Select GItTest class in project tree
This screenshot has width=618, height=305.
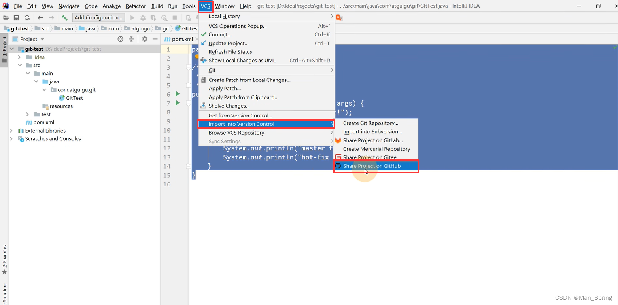[x=71, y=98]
